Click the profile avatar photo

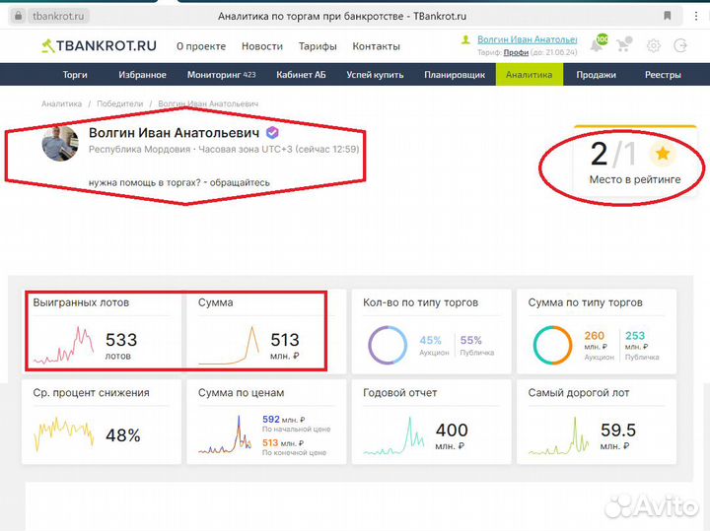[59, 145]
